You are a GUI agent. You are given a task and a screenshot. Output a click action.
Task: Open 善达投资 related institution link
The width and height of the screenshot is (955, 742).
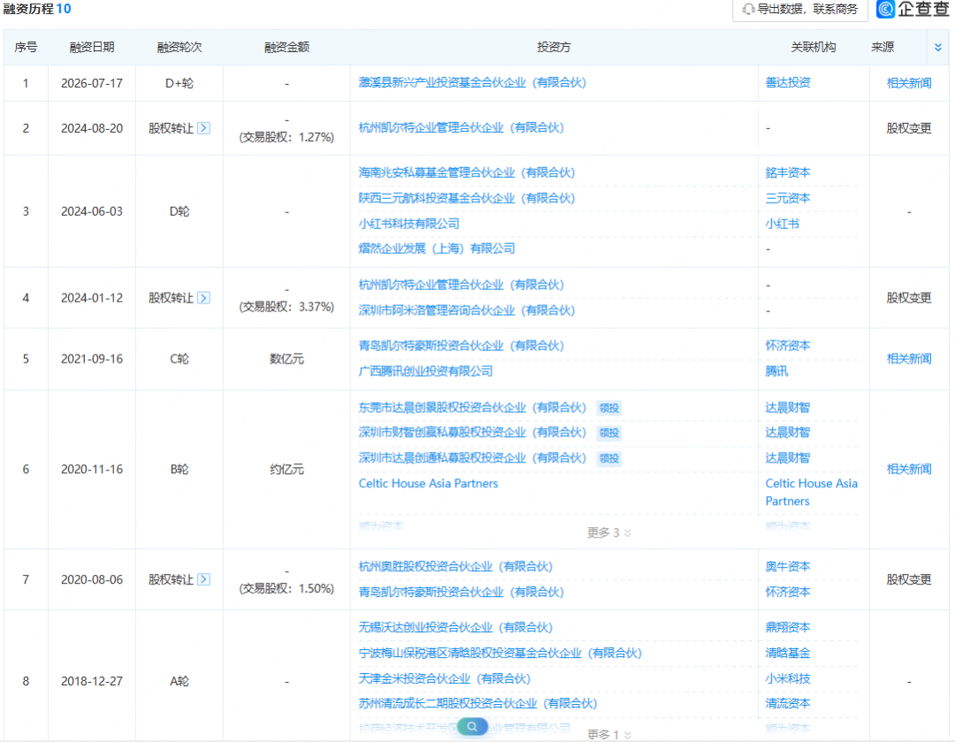tap(788, 82)
